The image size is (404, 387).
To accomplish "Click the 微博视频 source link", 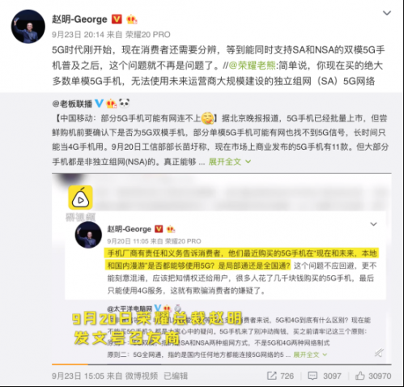I will (142, 376).
